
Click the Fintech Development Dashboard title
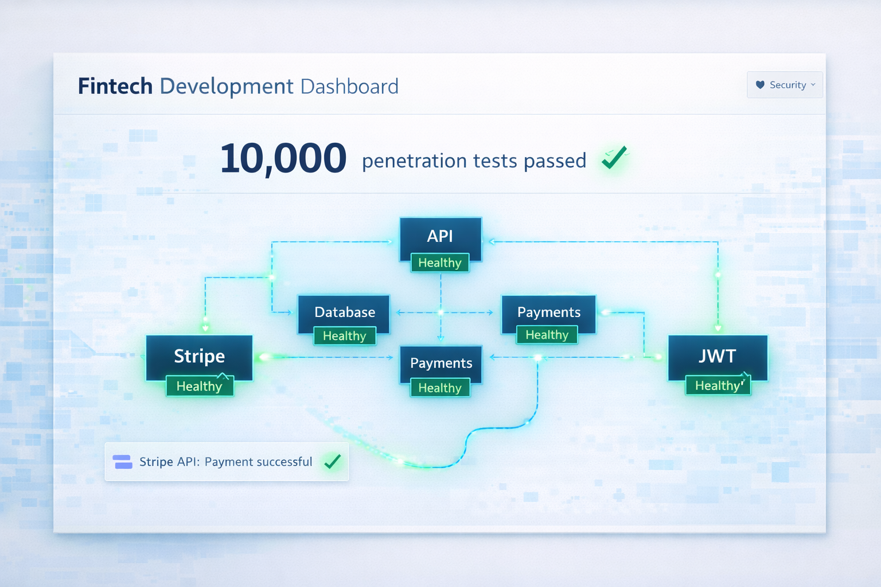click(238, 86)
